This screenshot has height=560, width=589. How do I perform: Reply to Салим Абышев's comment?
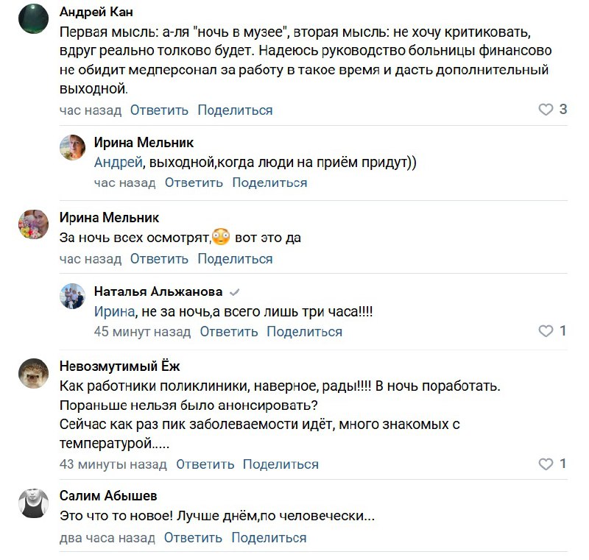click(x=193, y=538)
